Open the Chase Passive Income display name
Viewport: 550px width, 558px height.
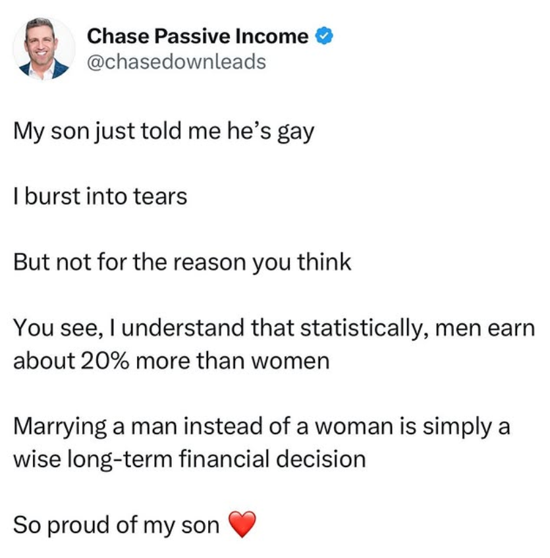pyautogui.click(x=198, y=36)
